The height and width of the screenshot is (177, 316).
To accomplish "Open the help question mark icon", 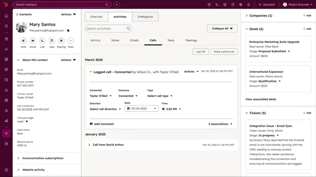I will (233, 4).
